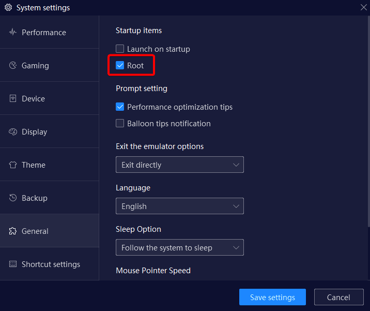Screen dimensions: 370x311
Task: Enable the Launch on startup checkbox
Action: (120, 49)
